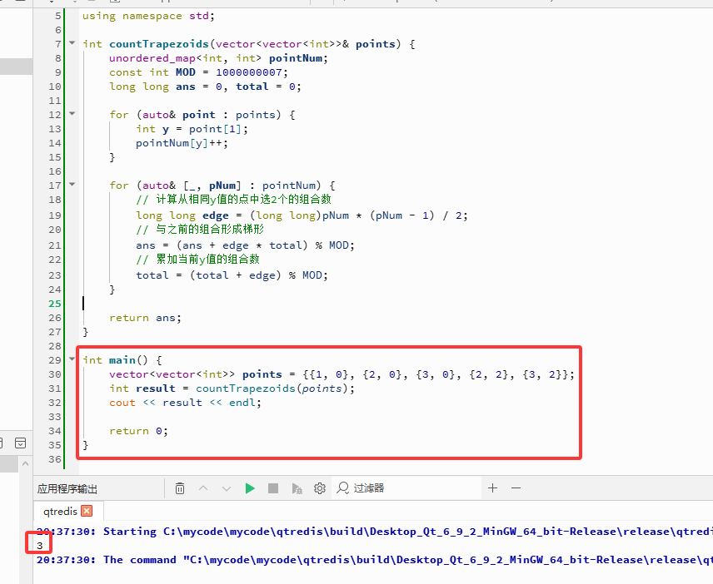Image resolution: width=713 pixels, height=584 pixels.
Task: Click 'total = (total + edge) % MOD;' line
Action: (x=232, y=275)
